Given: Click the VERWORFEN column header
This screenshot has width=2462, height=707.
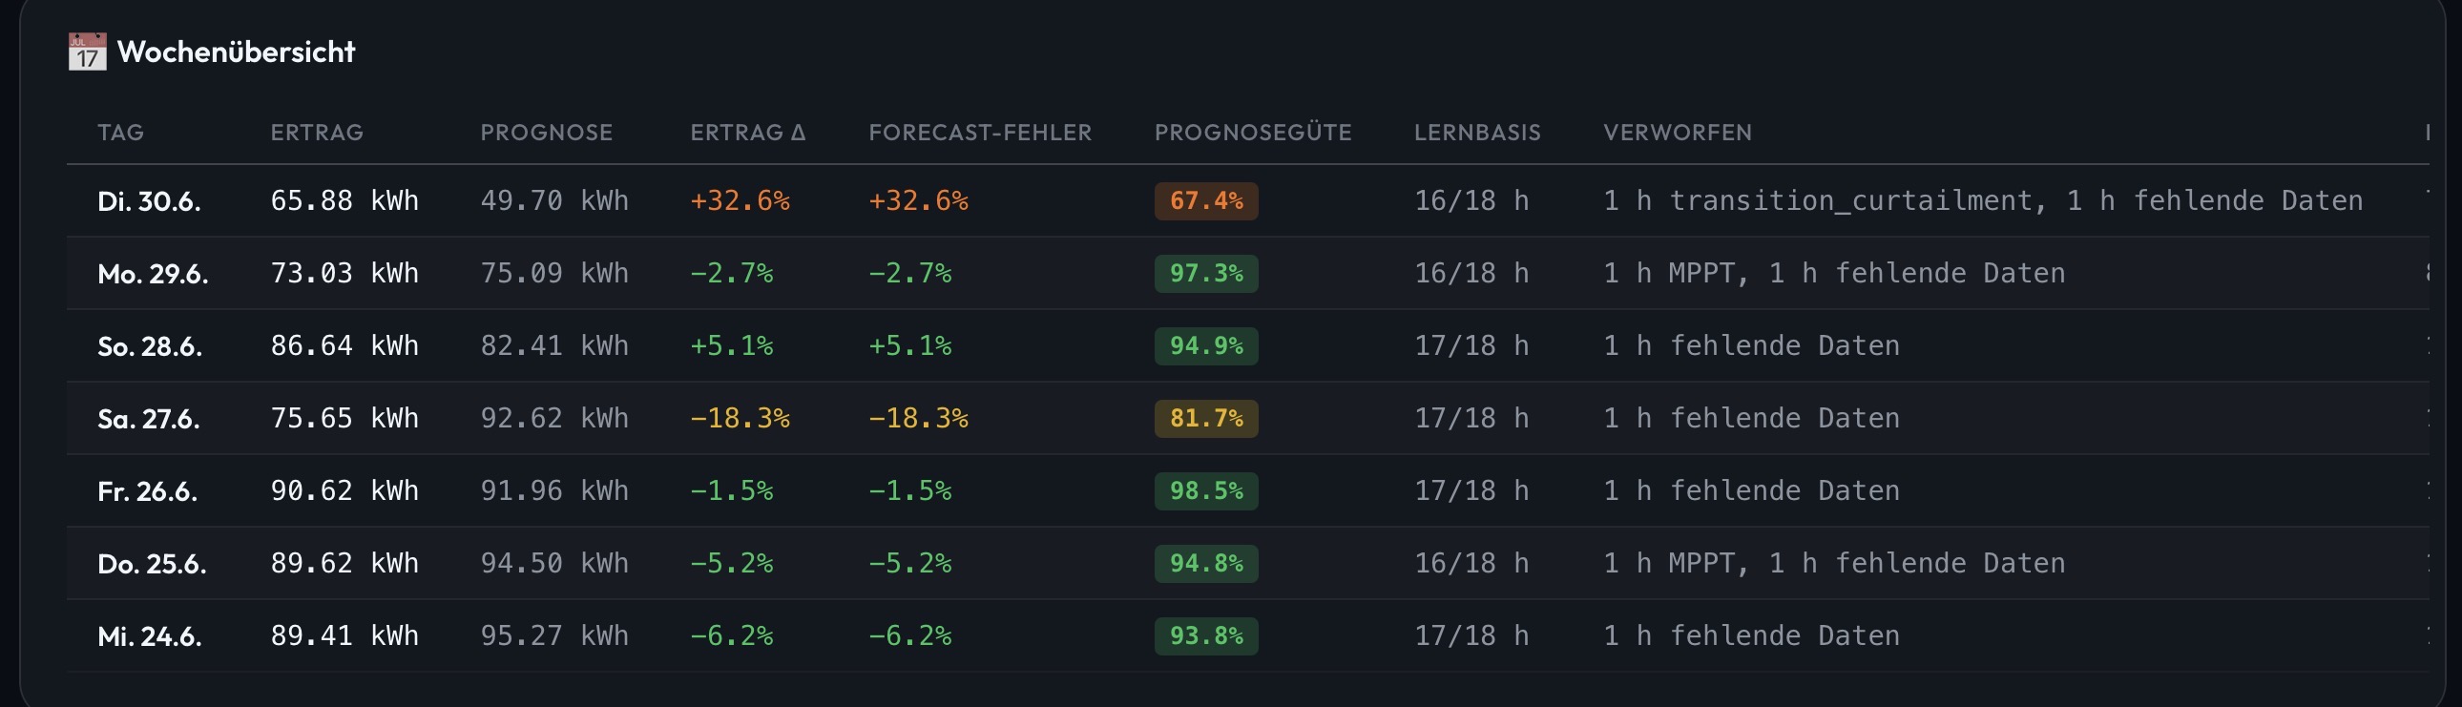Looking at the screenshot, I should point(1678,133).
